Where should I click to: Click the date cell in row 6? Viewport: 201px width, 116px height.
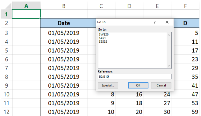pos(64,59)
